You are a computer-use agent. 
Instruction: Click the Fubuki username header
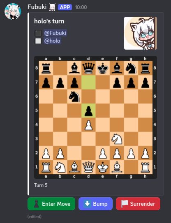point(37,7)
